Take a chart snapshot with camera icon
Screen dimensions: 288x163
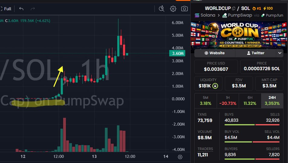(x=184, y=9)
